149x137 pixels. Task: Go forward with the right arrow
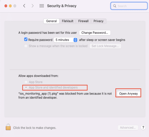click(33, 6)
